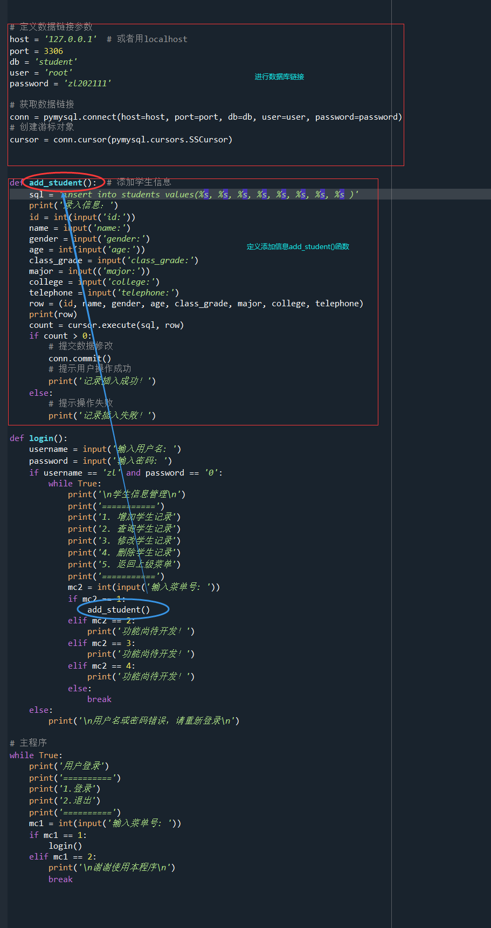Click the print('\n用户名或密码错误...') line
Image resolution: width=491 pixels, height=928 pixels.
click(x=144, y=721)
